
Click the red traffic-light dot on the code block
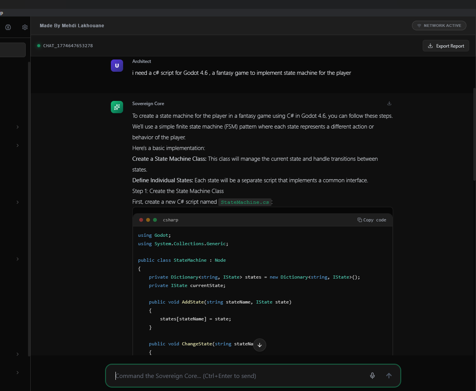coord(141,219)
